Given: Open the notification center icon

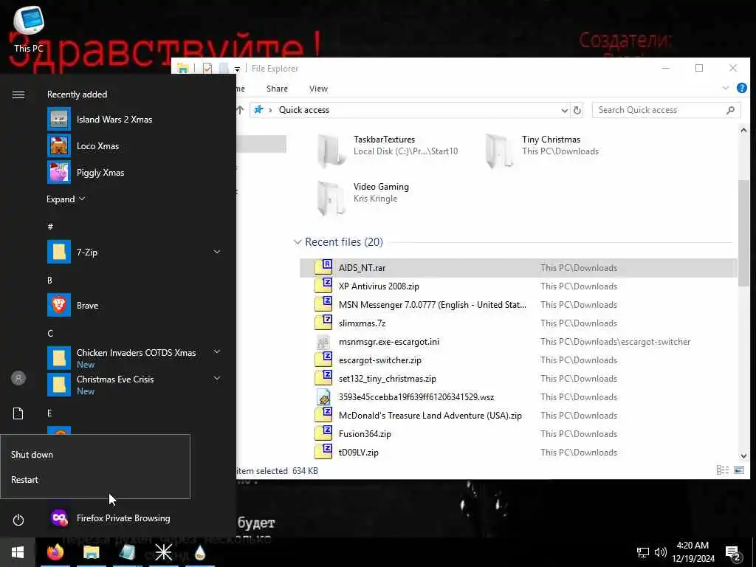Looking at the screenshot, I should click(x=733, y=554).
